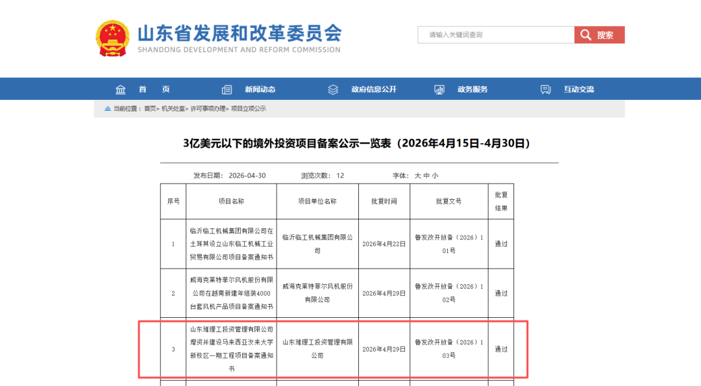Click the unit cell 临沂临工机械集团有限公司

pyautogui.click(x=317, y=244)
